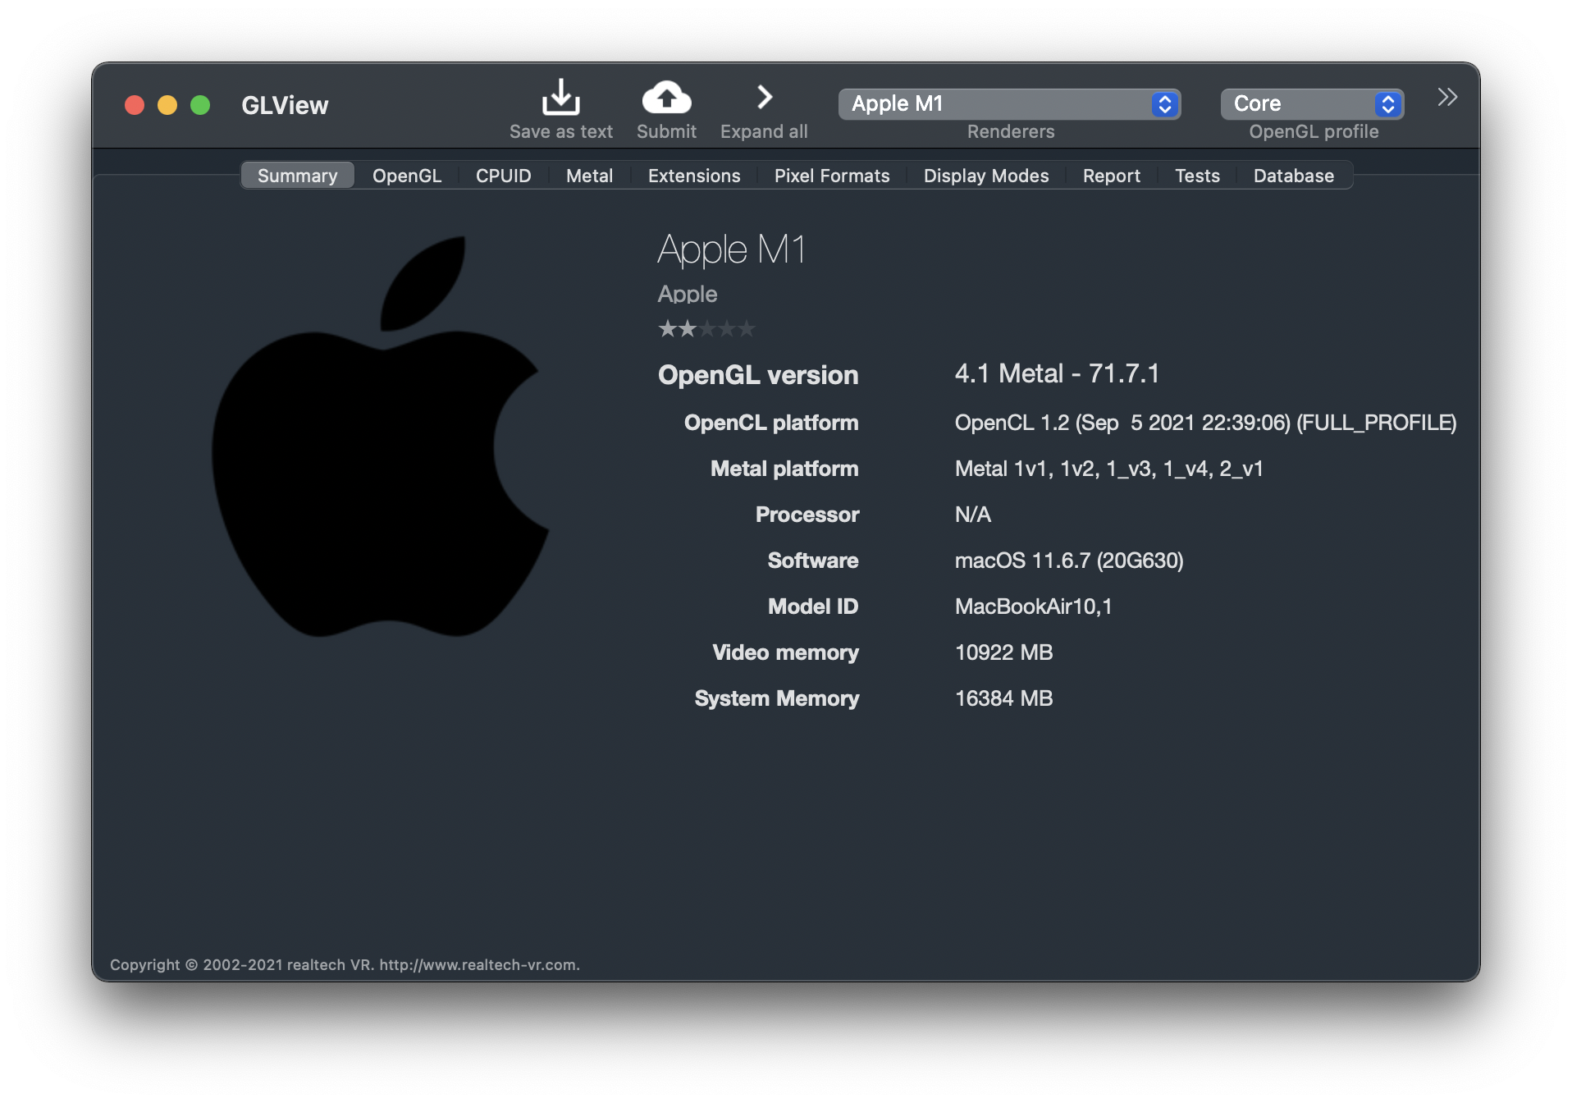Click the Save as text download icon
Image resolution: width=1572 pixels, height=1103 pixels.
pyautogui.click(x=561, y=98)
